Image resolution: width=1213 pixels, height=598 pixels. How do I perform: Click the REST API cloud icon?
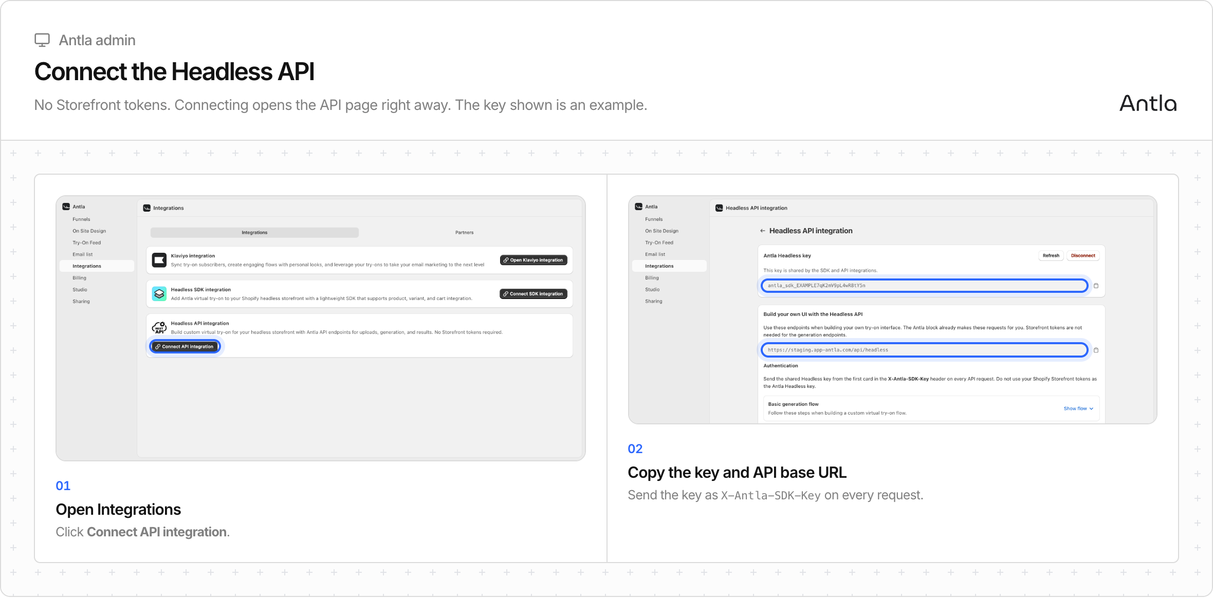pos(159,327)
